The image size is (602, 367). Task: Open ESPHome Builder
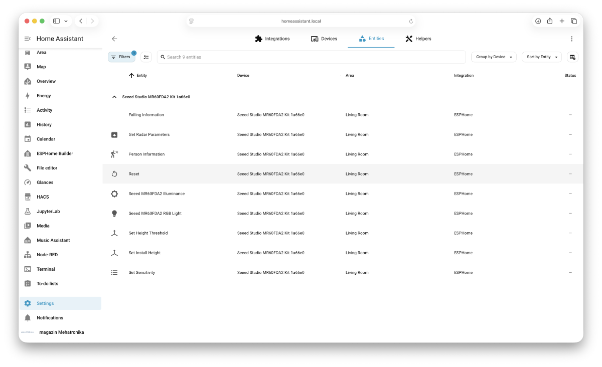point(60,153)
